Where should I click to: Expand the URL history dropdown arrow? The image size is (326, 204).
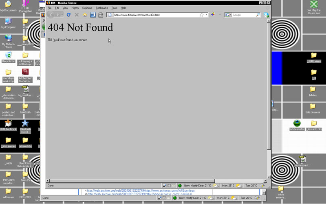point(207,15)
